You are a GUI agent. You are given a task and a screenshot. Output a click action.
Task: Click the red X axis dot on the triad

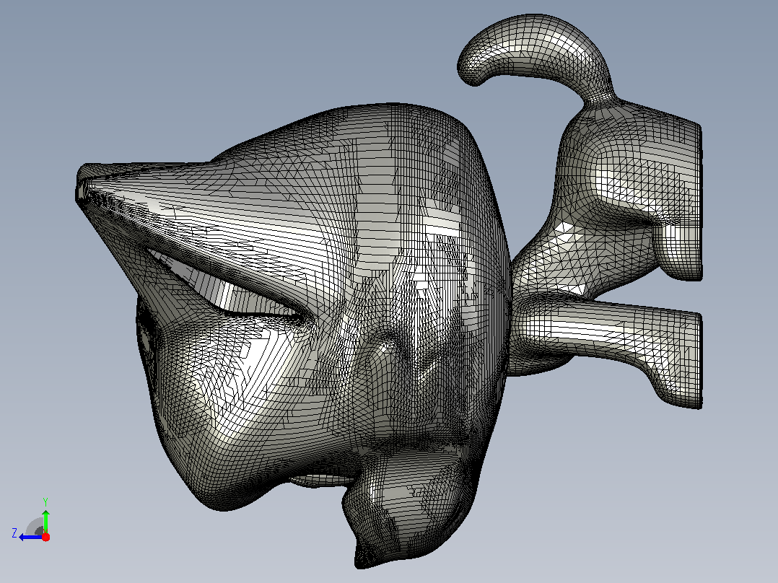pyautogui.click(x=45, y=537)
